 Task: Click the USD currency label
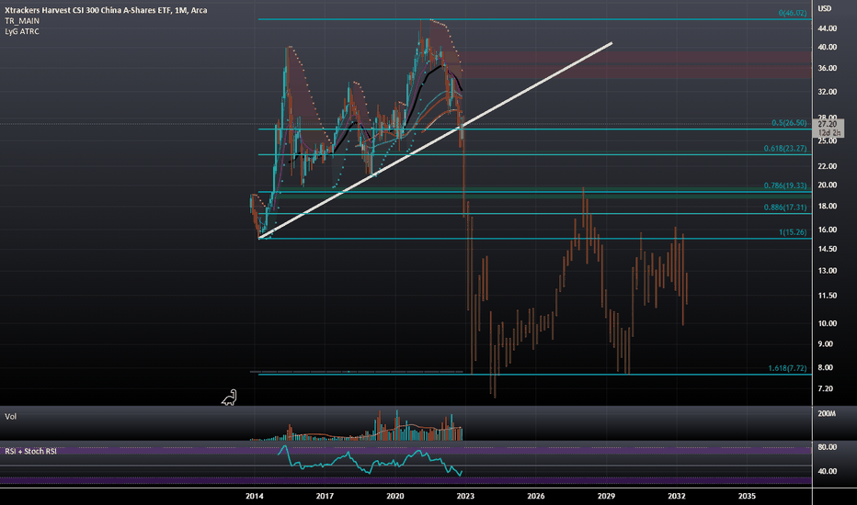point(824,8)
